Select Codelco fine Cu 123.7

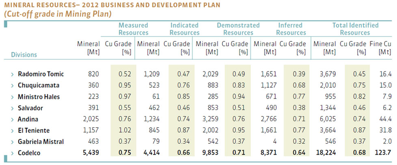pos(382,153)
